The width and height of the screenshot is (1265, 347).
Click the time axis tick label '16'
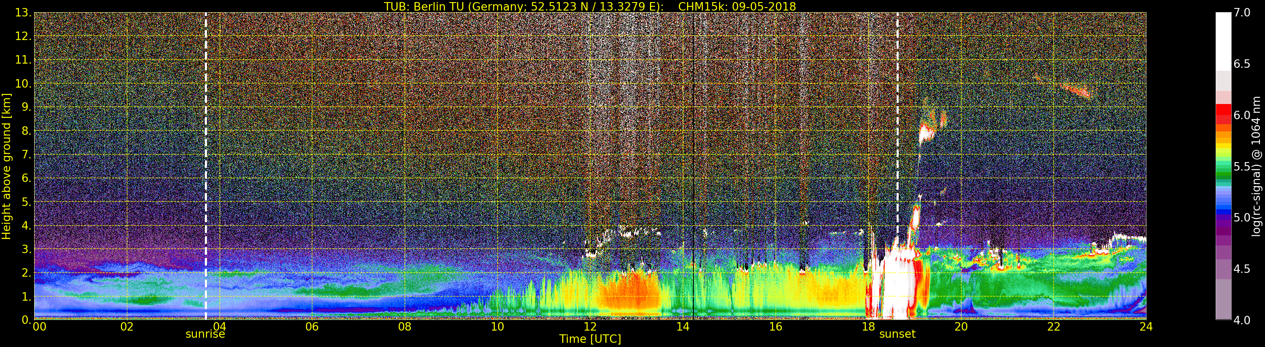776,327
